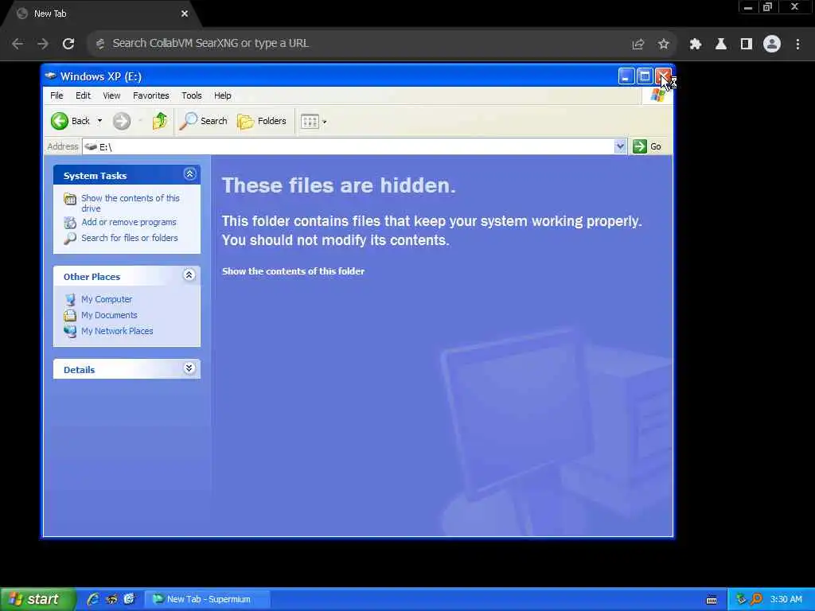Click the Windows XP (E:) title bar drive icon
The width and height of the screenshot is (815, 611).
pos(50,76)
